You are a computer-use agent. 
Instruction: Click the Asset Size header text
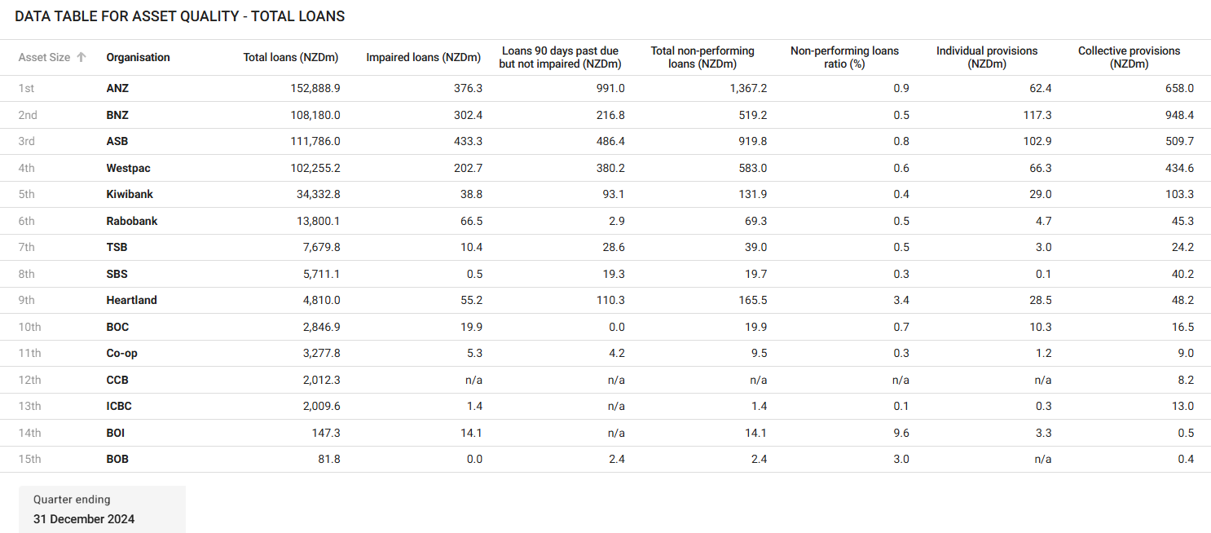[x=44, y=57]
